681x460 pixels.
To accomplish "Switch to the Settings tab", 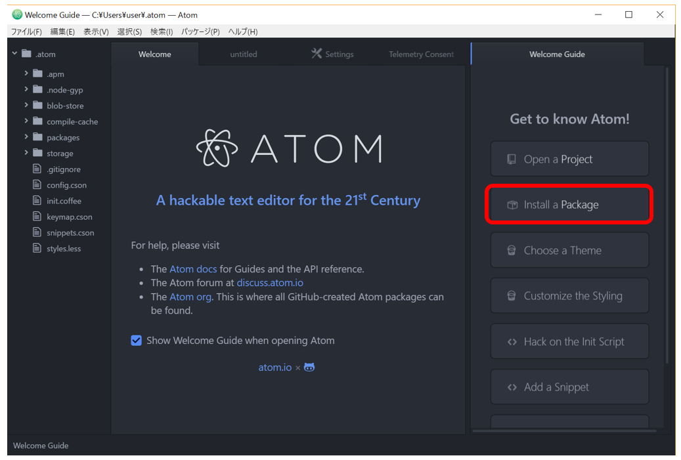I will pos(333,54).
